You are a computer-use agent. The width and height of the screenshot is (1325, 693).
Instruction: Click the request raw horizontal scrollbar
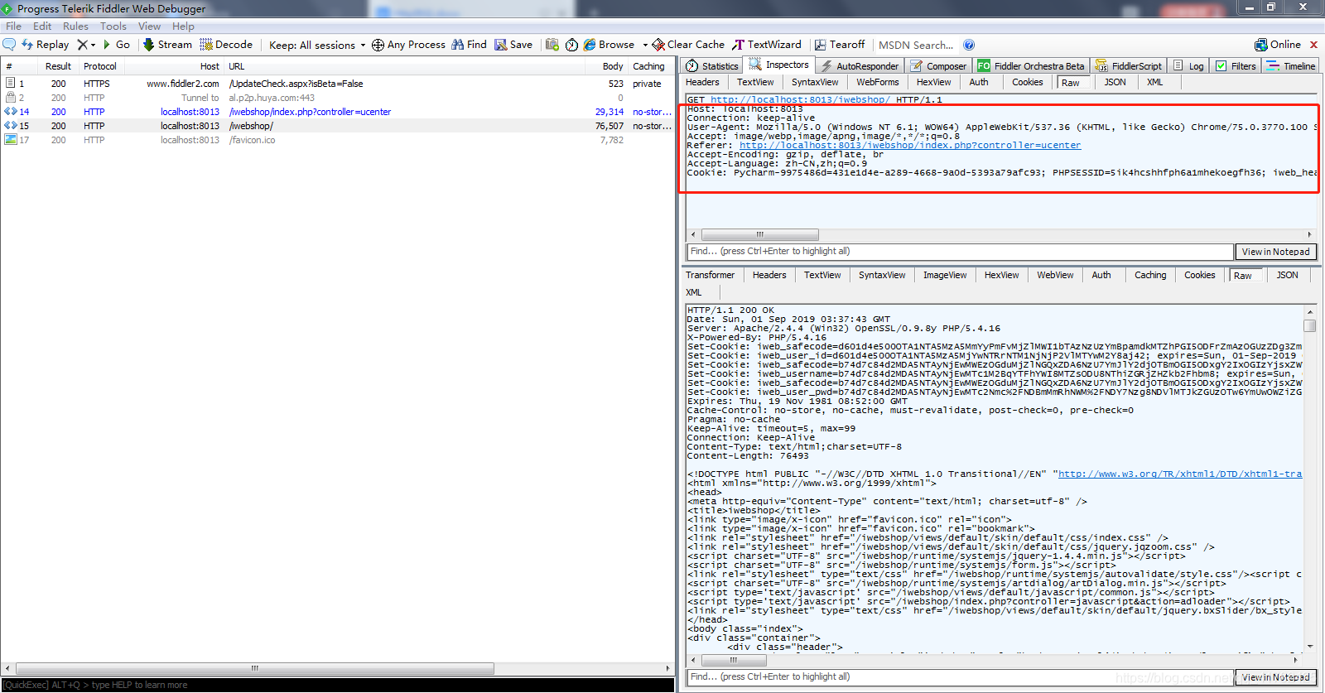click(760, 234)
